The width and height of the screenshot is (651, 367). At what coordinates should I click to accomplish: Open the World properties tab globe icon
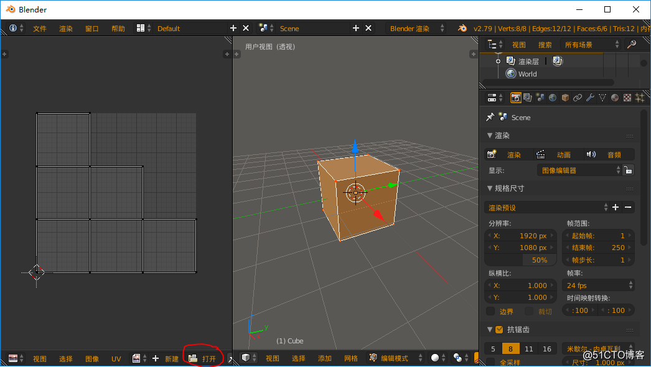pos(553,98)
